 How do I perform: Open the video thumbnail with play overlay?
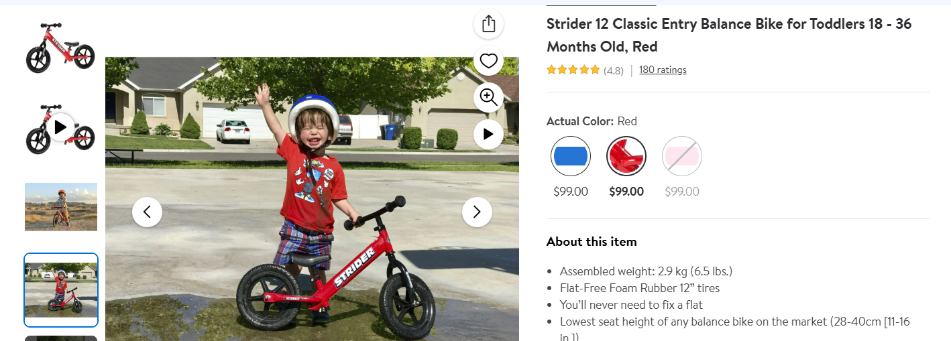(x=60, y=127)
